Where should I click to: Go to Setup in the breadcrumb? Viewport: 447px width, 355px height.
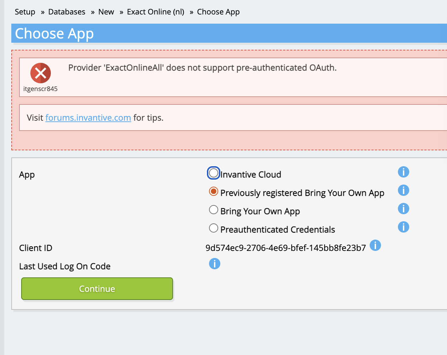(x=25, y=12)
